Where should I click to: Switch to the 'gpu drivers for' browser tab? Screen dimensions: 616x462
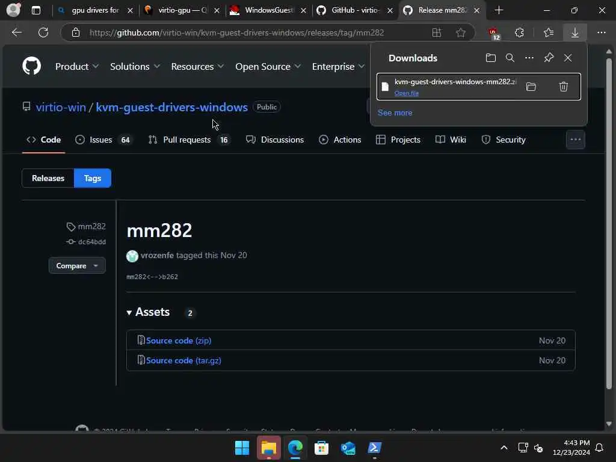click(95, 10)
